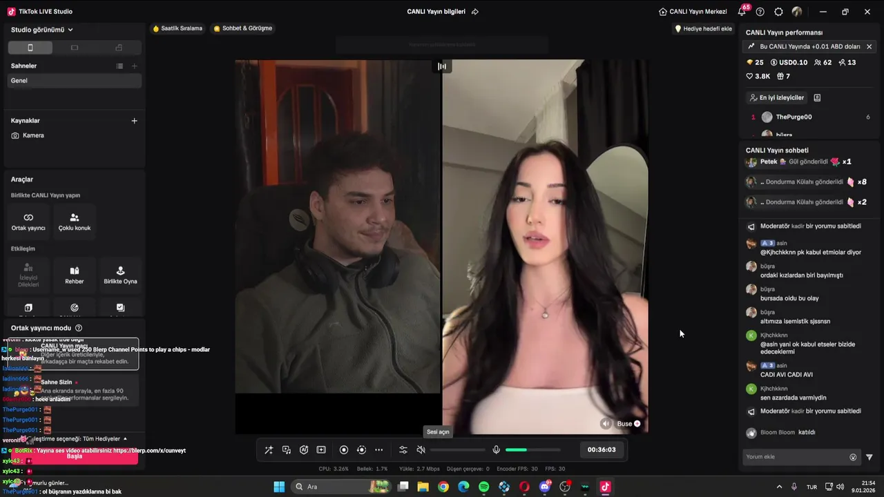Open the profile avatar menu
The height and width of the screenshot is (497, 884).
tap(797, 12)
